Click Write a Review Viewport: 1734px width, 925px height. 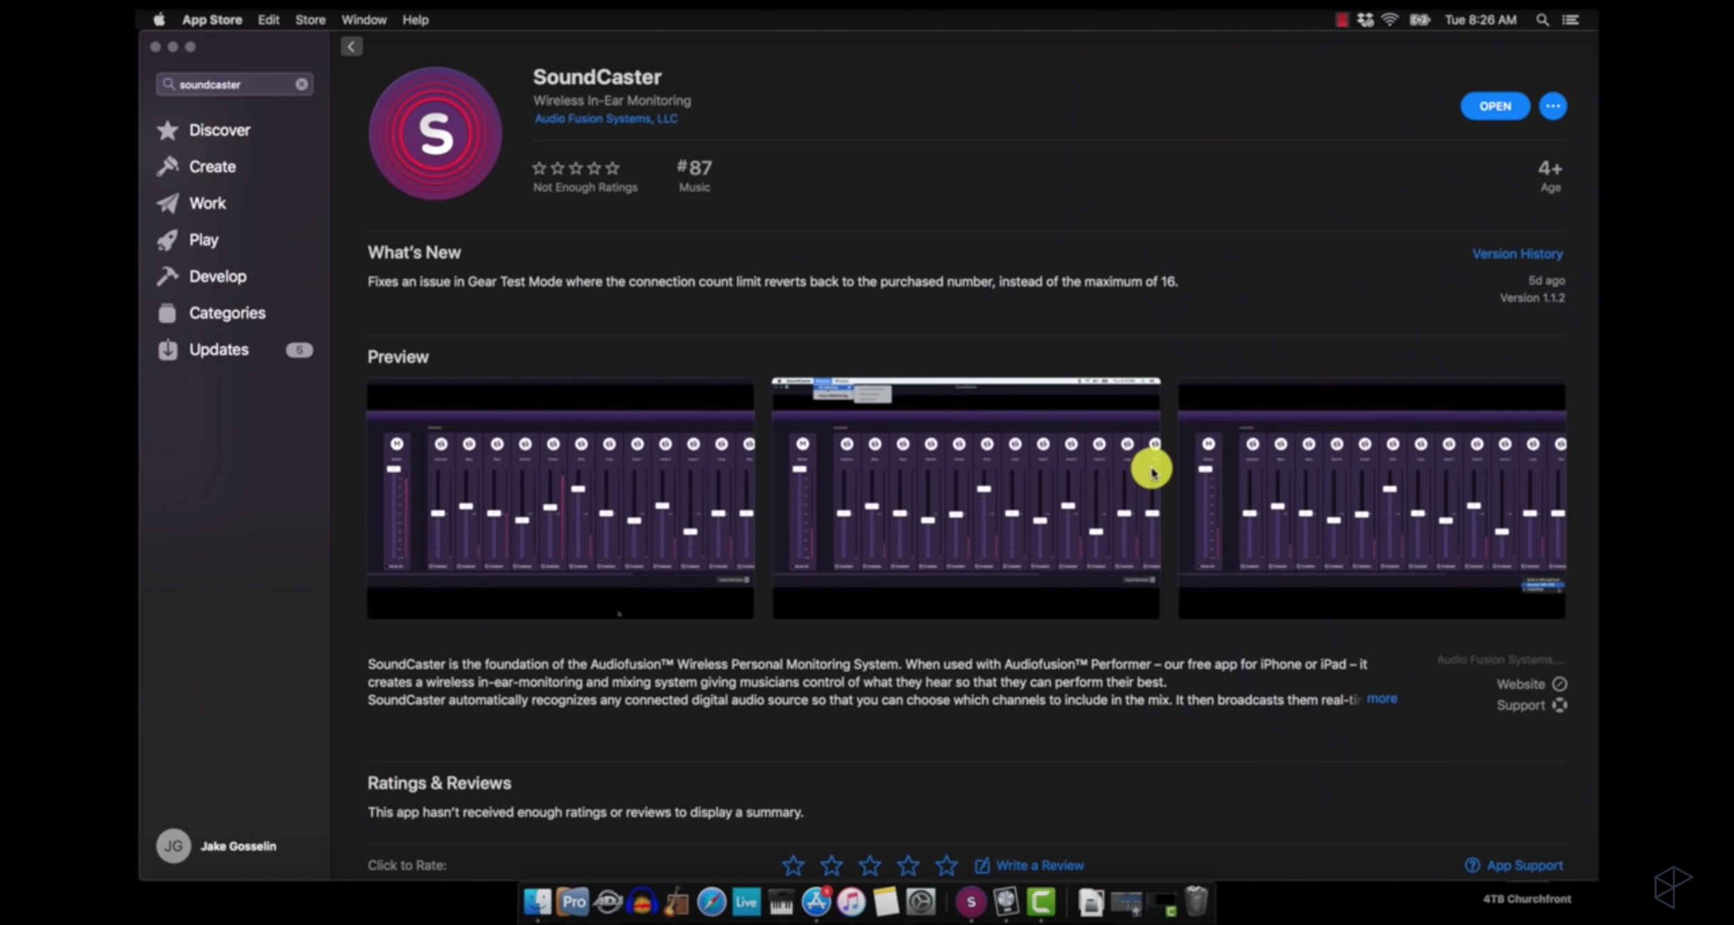coord(1029,865)
